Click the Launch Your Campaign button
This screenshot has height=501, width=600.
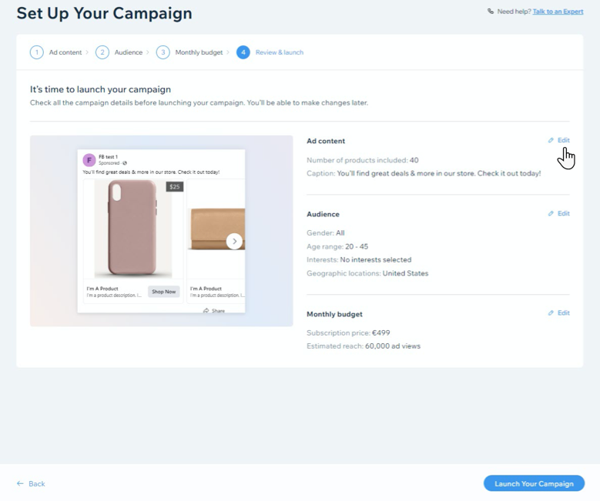click(534, 483)
